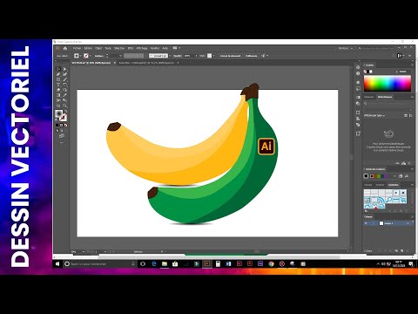The height and width of the screenshot is (314, 418).
Task: Click the export icon in panel dock
Action: point(358,133)
